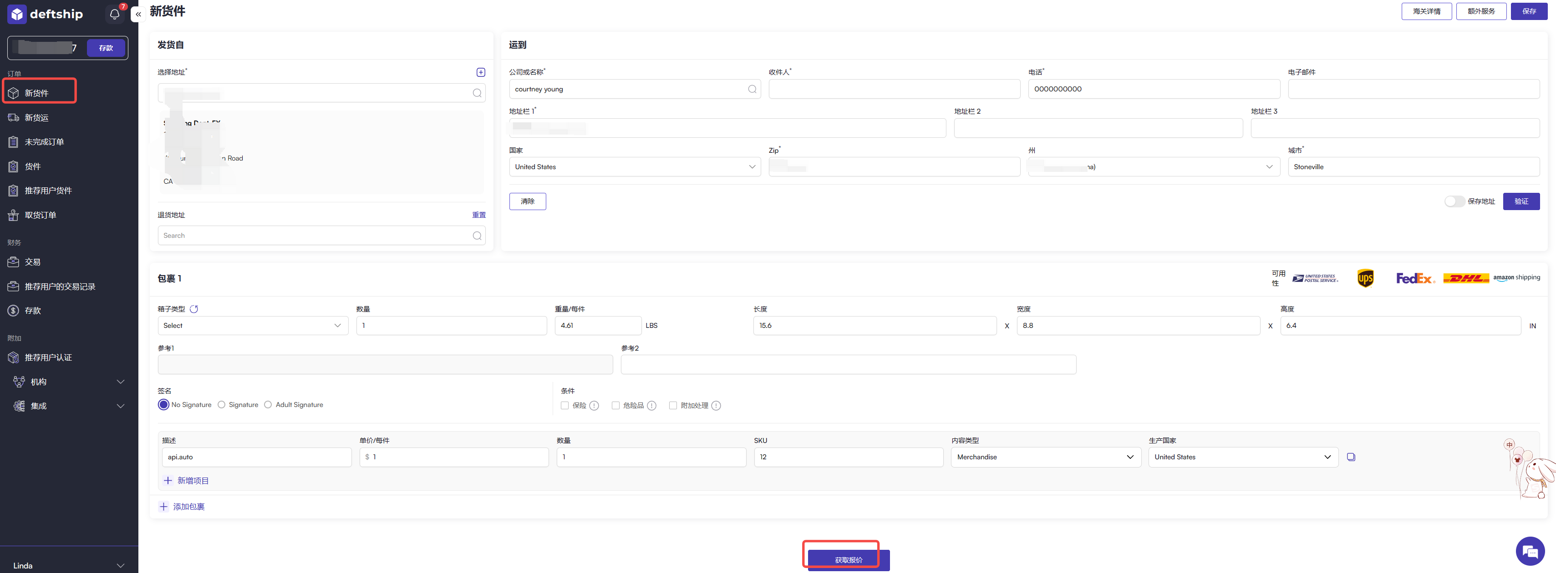This screenshot has width=1556, height=573.
Task: Select the Signature radio option
Action: click(x=222, y=405)
